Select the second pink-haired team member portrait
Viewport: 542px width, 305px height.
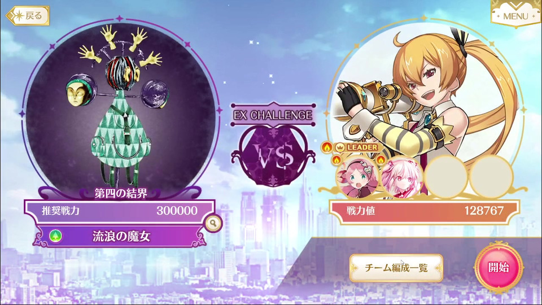tap(401, 177)
